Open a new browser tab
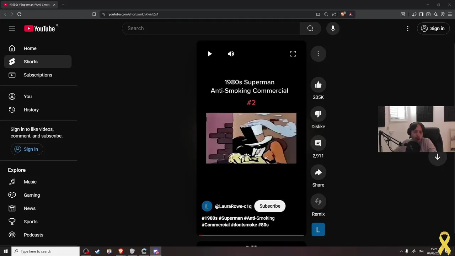This screenshot has height=256, width=455. click(x=63, y=5)
